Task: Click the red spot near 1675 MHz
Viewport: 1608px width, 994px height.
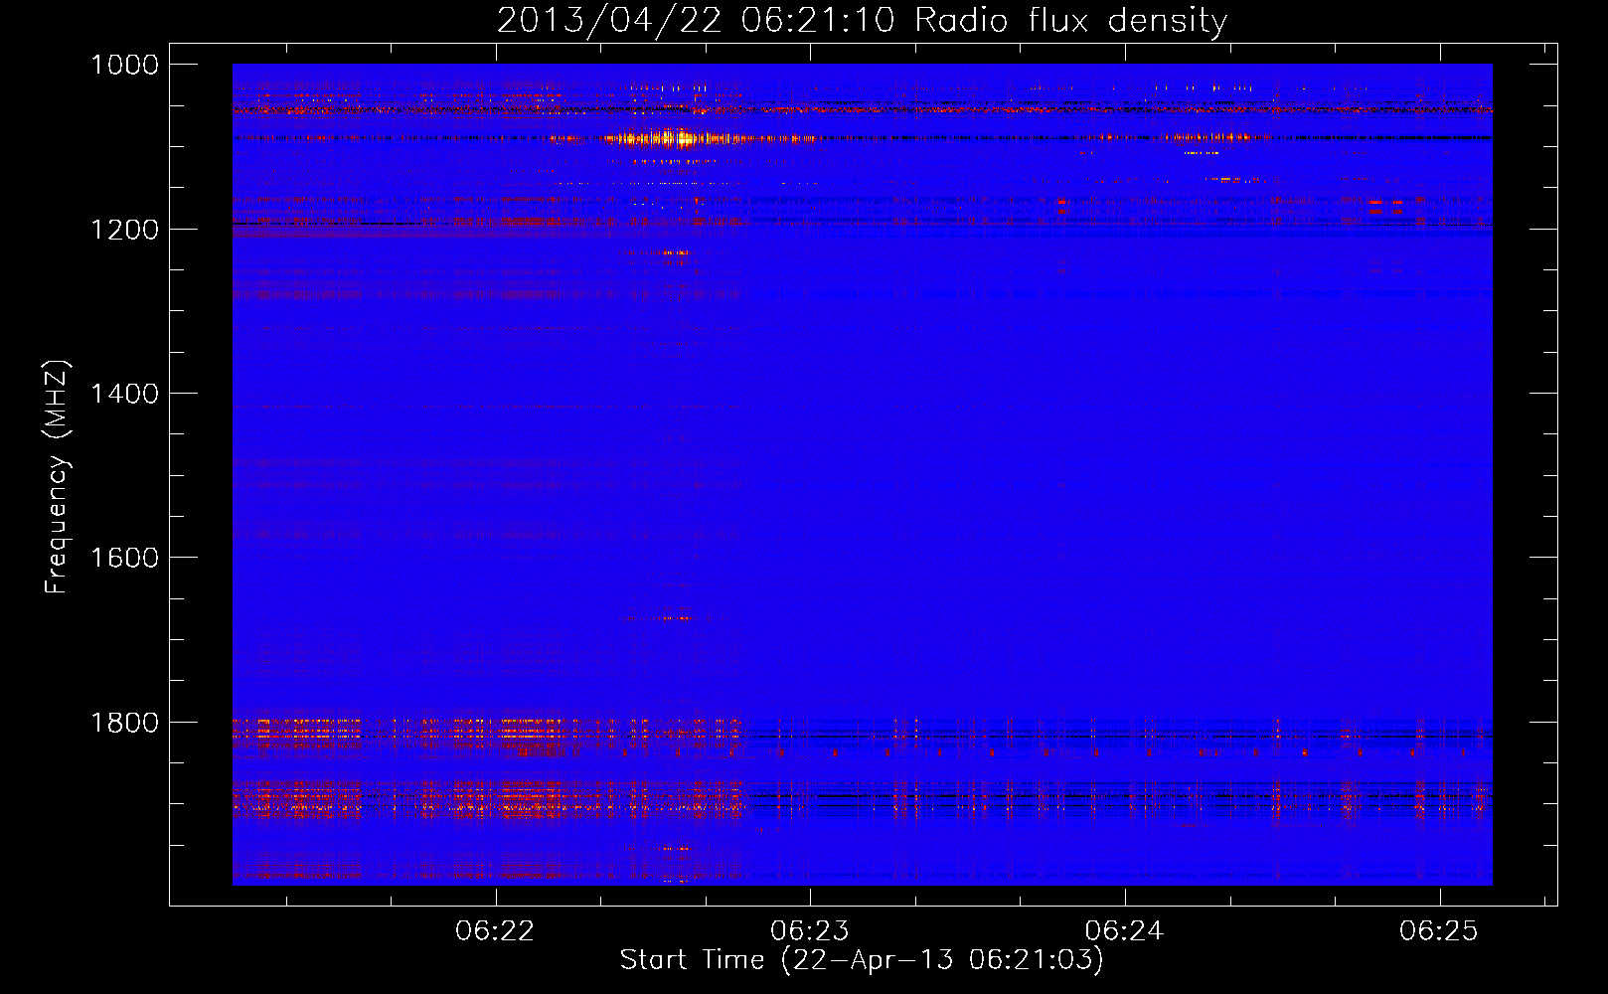Action: click(x=676, y=618)
